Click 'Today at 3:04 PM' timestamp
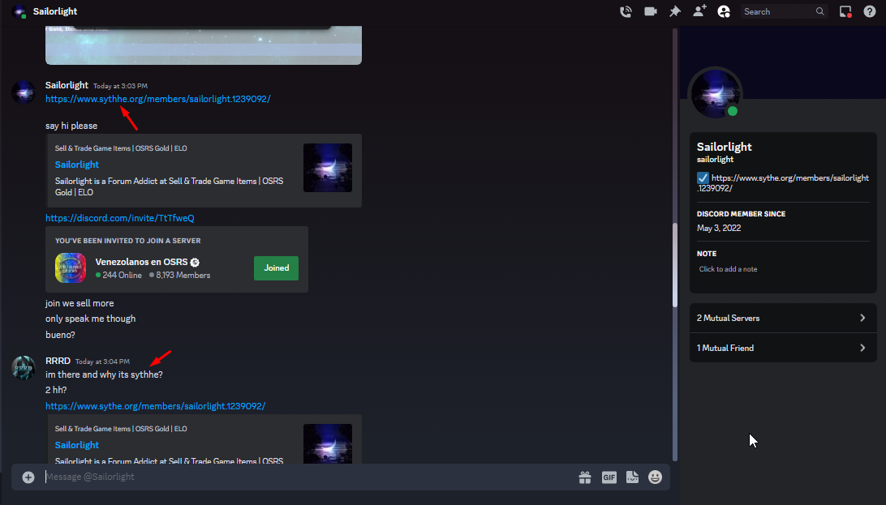The image size is (886, 505). click(102, 361)
